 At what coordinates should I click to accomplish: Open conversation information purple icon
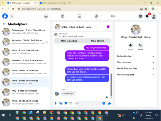click(x=108, y=27)
